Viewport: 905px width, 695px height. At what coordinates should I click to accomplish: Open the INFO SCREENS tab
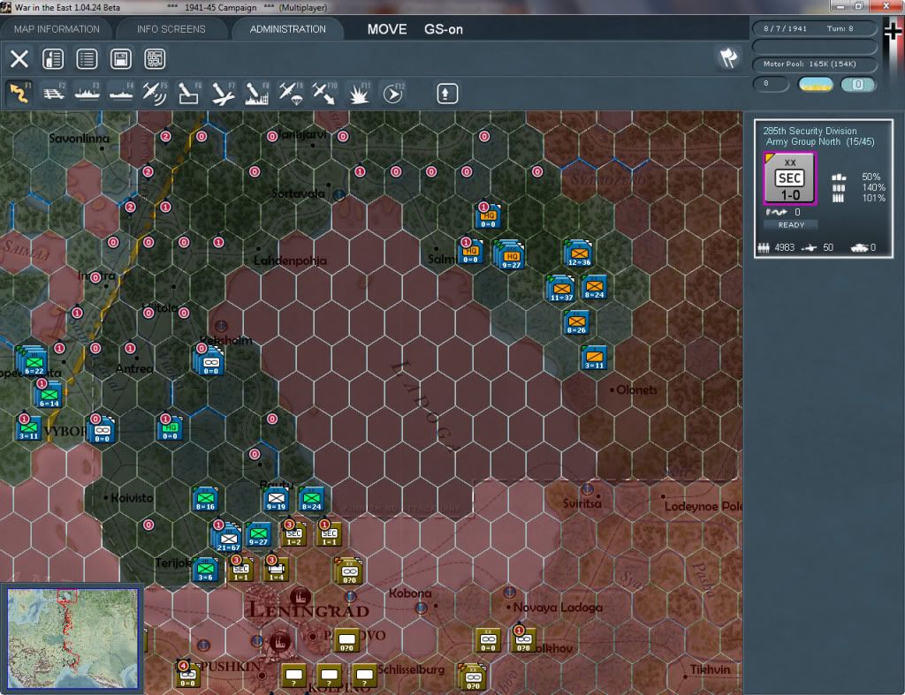click(x=171, y=29)
